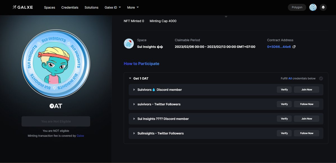Open the More dropdown menu
Image resolution: width=336 pixels, height=163 pixels.
pyautogui.click(x=133, y=7)
